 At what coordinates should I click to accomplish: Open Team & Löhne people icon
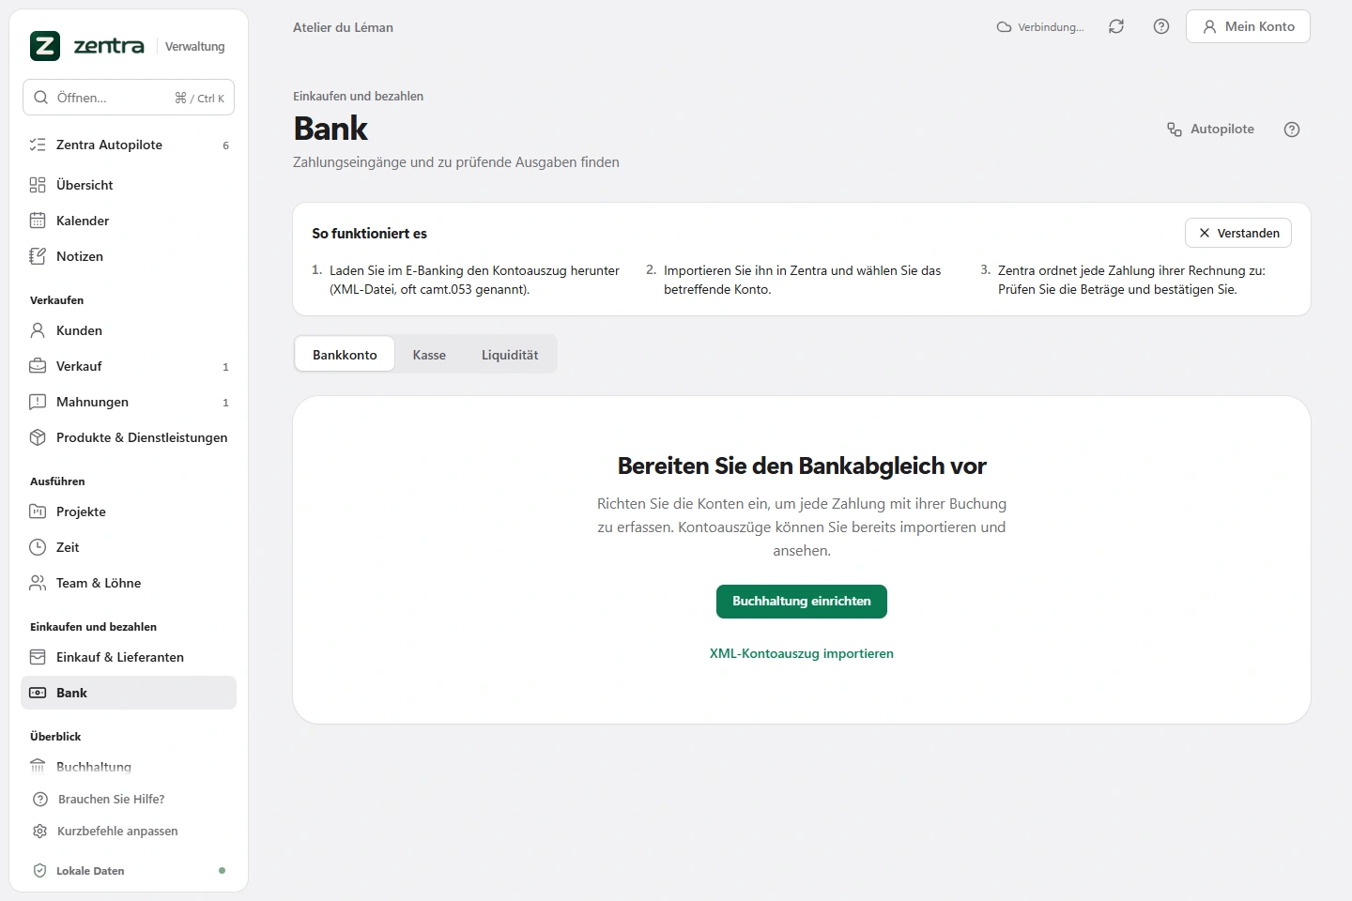38,583
